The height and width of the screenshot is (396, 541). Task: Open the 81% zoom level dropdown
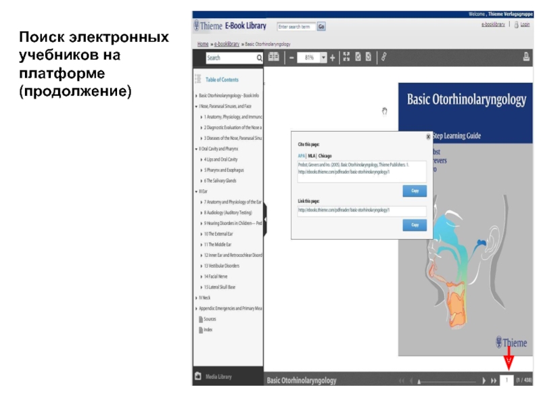(323, 57)
